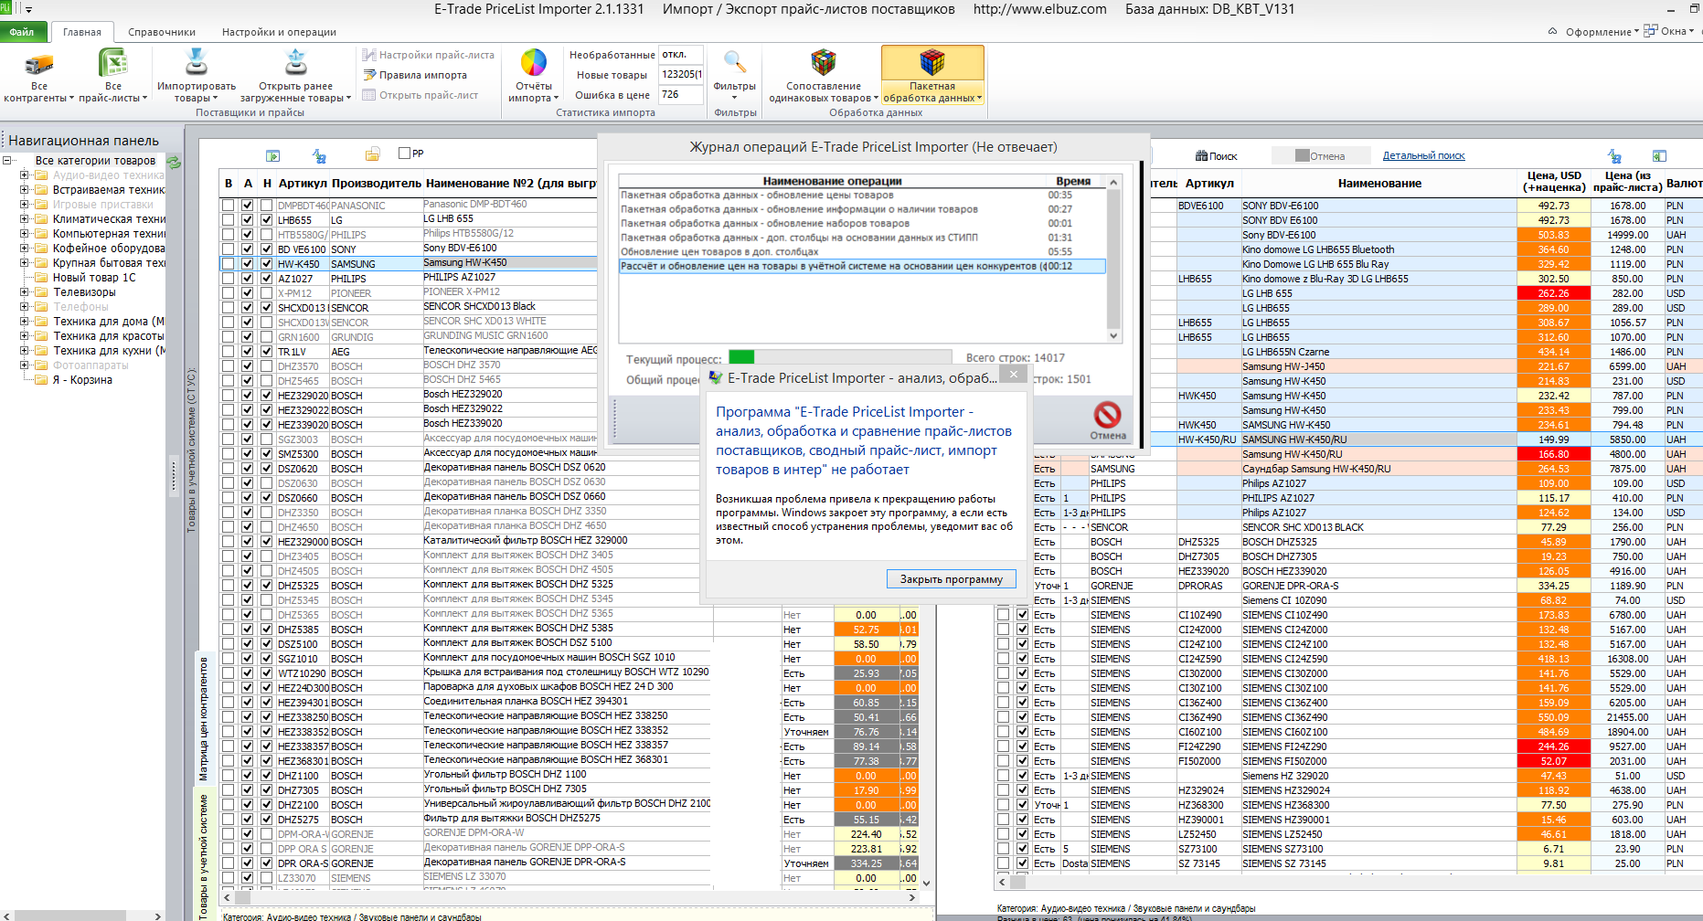The height and width of the screenshot is (921, 1703).
Task: Toggle second checkbox in SIEMENS CI10Z490 row
Action: click(x=1022, y=615)
